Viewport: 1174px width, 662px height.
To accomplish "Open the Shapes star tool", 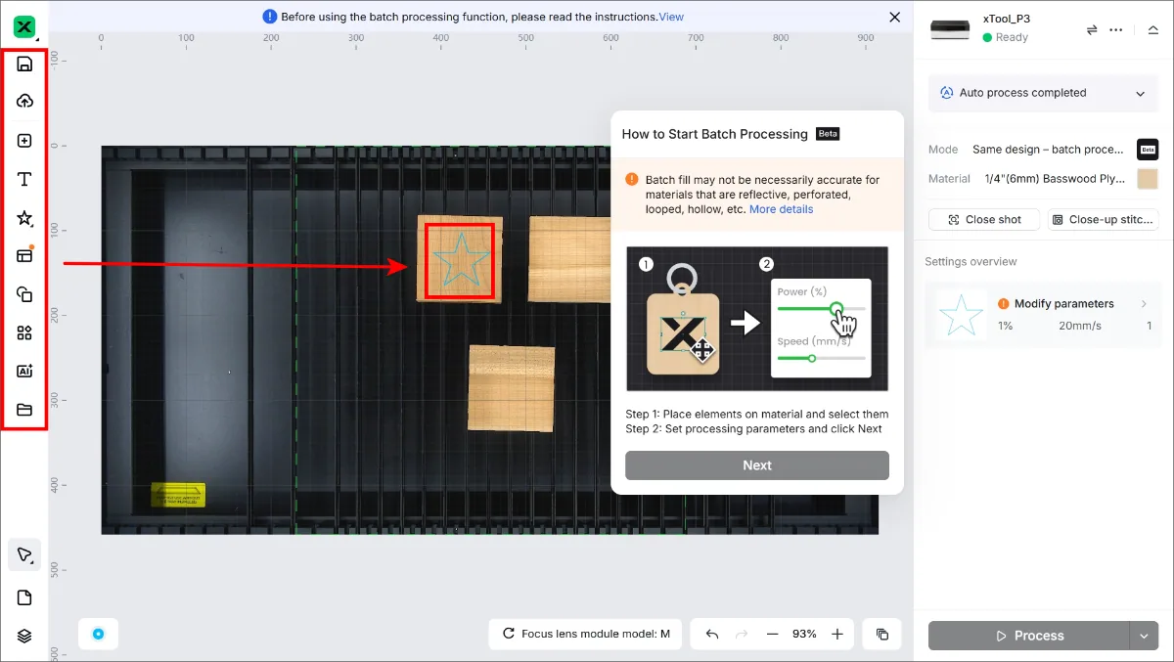I will 25,218.
